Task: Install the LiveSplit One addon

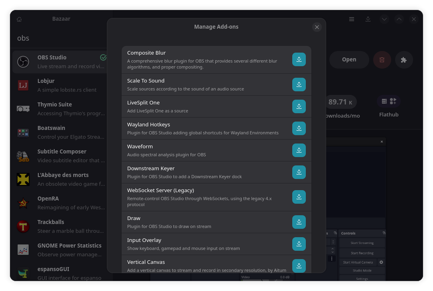Action: tap(299, 106)
